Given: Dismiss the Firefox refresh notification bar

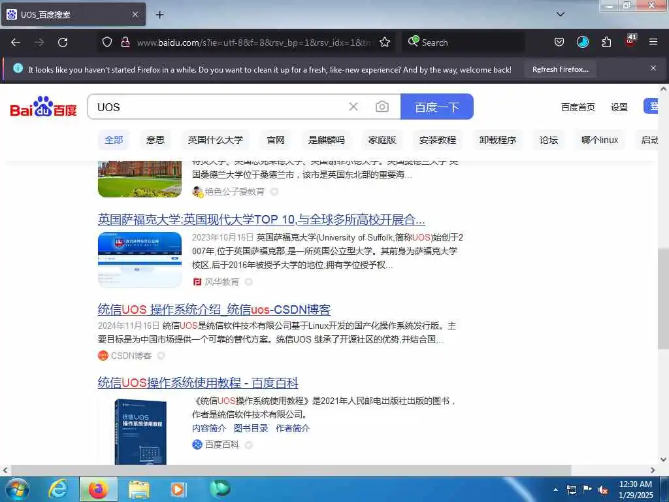Looking at the screenshot, I should 653,68.
